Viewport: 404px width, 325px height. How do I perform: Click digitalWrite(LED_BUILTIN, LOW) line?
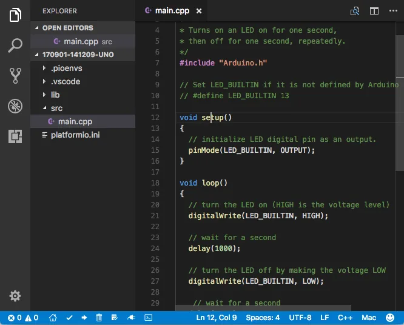[256, 281]
